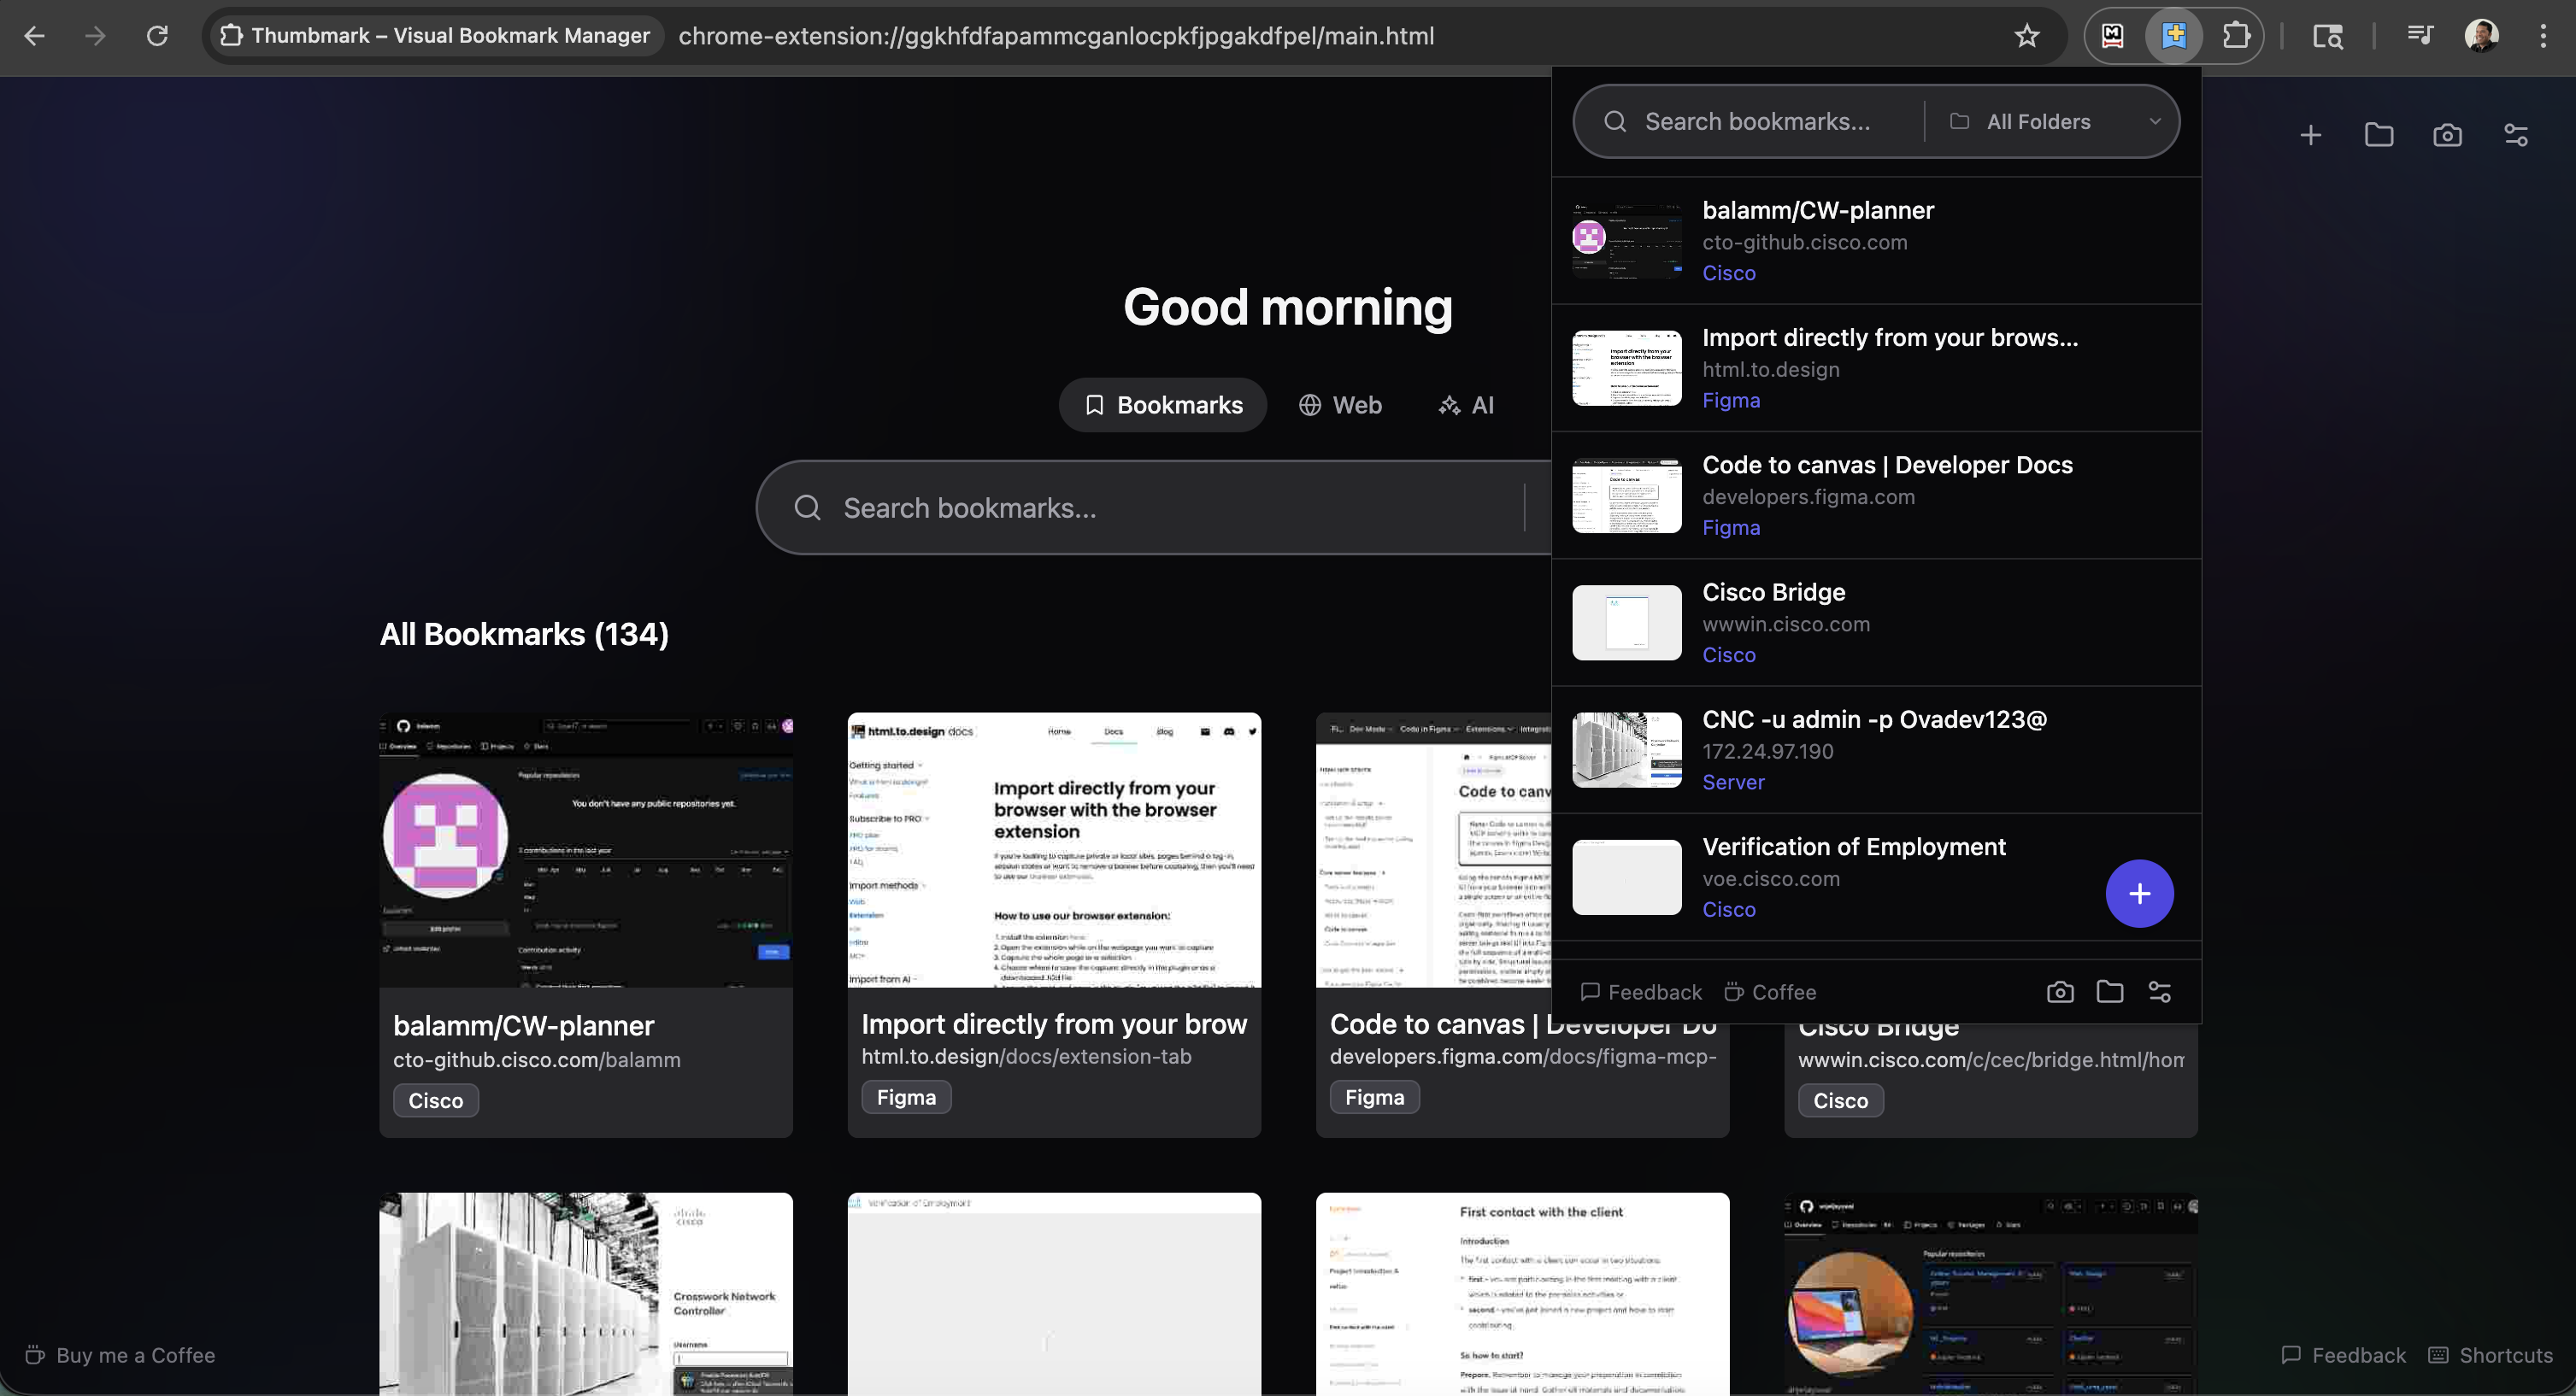Open the Chrome three-dot menu
Image resolution: width=2576 pixels, height=1396 pixels.
pyautogui.click(x=2544, y=36)
